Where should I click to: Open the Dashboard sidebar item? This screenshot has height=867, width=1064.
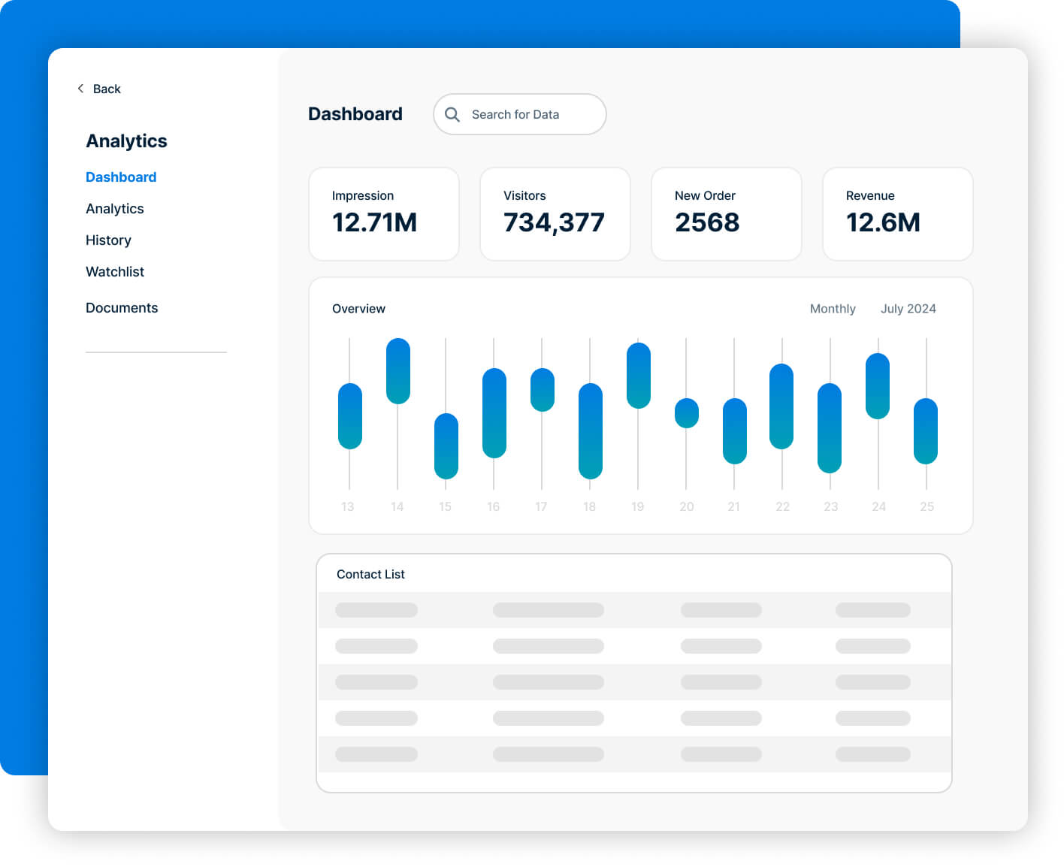121,177
